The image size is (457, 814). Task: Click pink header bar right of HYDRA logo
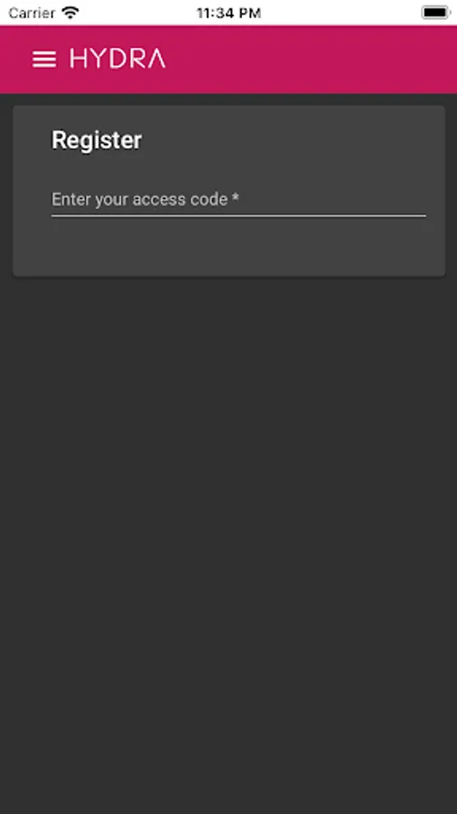point(311,59)
